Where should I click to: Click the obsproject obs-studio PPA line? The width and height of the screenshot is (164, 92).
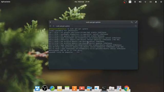click(x=85, y=45)
